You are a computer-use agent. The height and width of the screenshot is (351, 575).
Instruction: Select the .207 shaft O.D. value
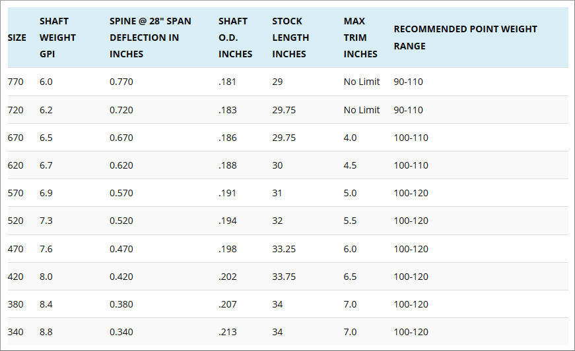(x=227, y=304)
